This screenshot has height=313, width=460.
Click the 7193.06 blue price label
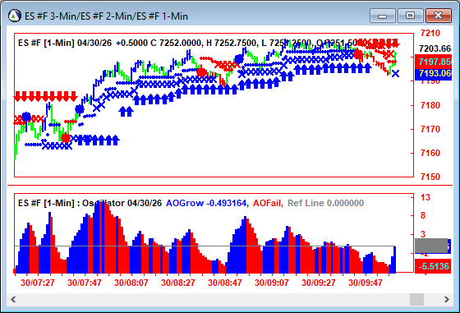(x=434, y=74)
